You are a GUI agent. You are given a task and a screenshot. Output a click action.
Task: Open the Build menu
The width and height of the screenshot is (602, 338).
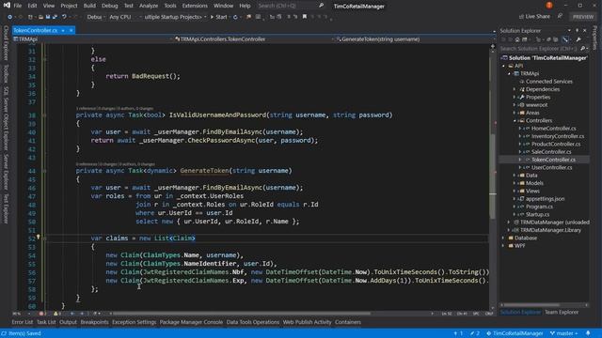coord(89,6)
